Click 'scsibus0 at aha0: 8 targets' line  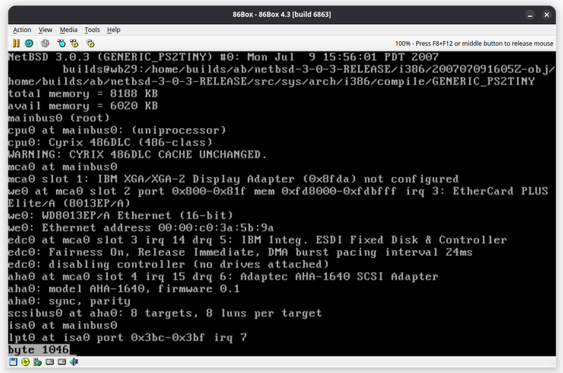tap(165, 314)
